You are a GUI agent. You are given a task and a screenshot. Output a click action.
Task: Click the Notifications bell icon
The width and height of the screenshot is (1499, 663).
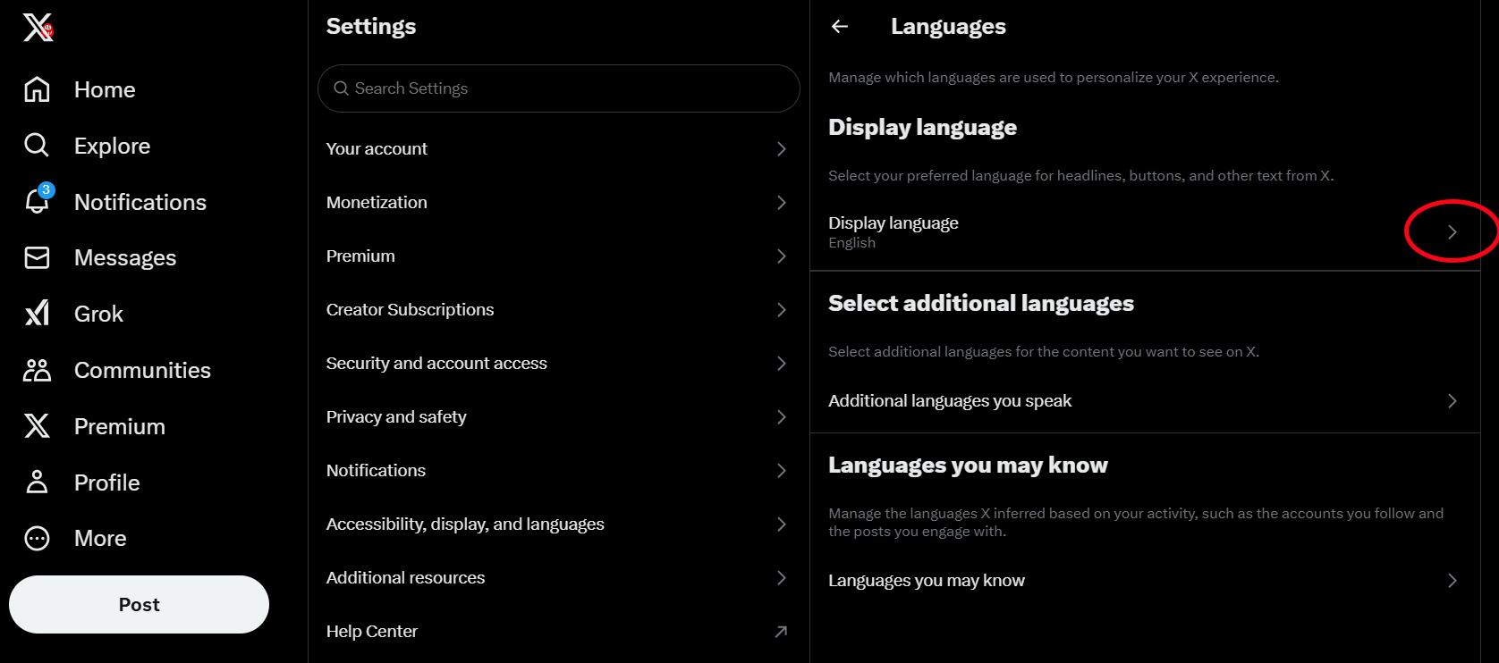[x=37, y=202]
